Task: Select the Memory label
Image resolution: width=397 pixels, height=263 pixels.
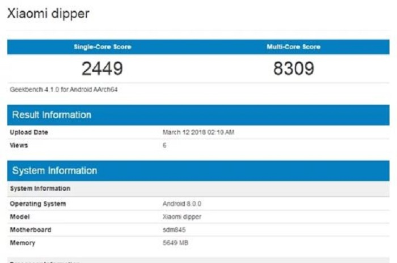Action: 22,243
